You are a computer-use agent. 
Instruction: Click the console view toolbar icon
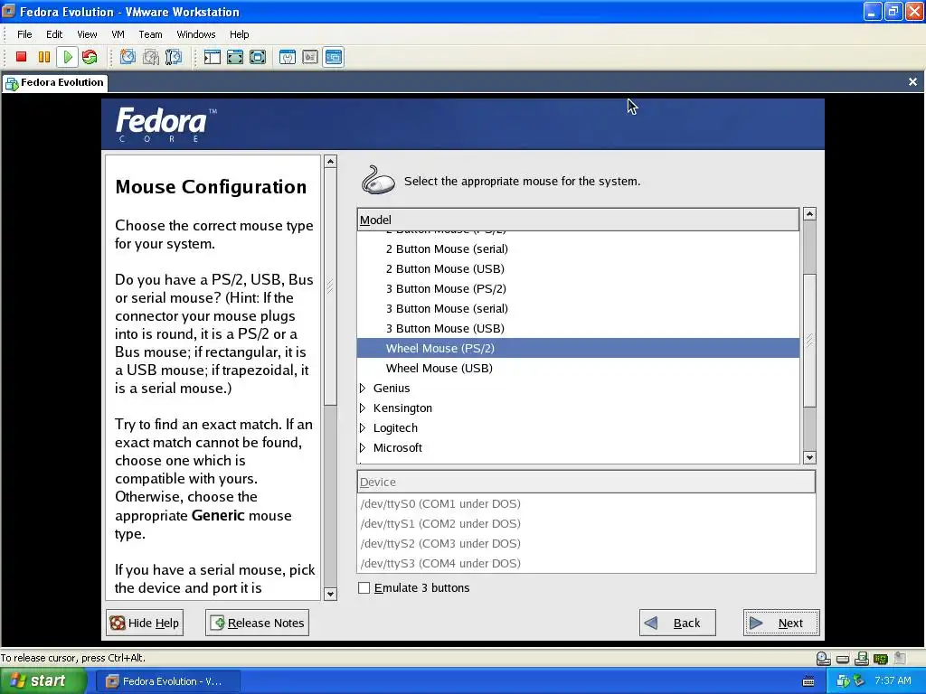[x=333, y=57]
